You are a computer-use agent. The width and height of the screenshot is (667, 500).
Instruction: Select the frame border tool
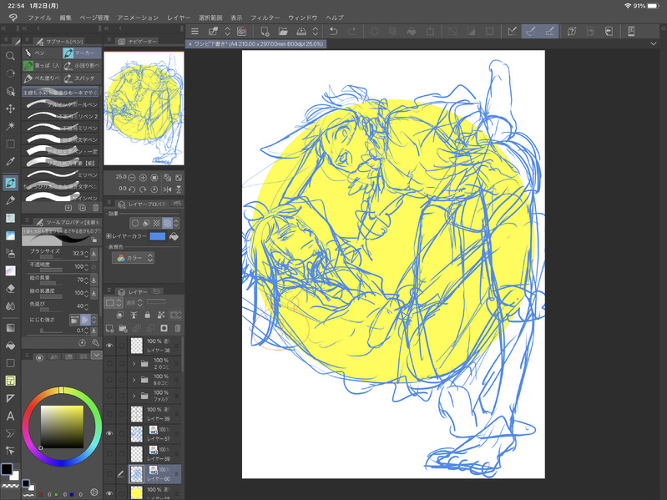[x=10, y=381]
